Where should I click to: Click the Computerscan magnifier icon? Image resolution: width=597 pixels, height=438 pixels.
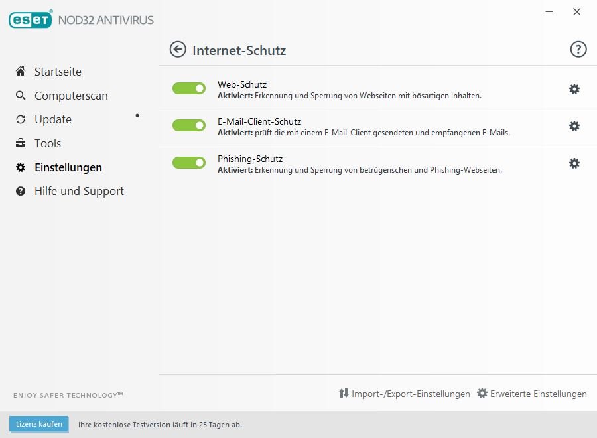click(21, 96)
